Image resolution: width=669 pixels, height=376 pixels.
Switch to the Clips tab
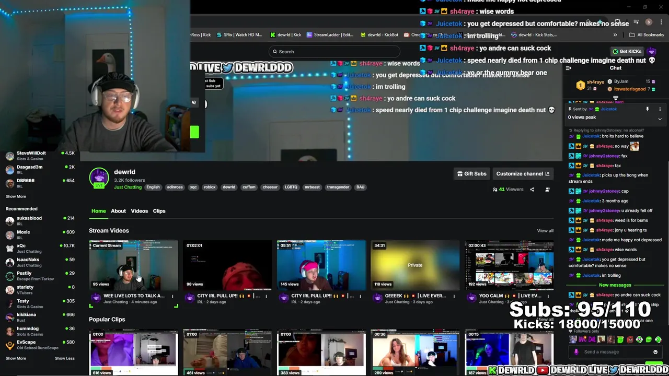point(159,211)
